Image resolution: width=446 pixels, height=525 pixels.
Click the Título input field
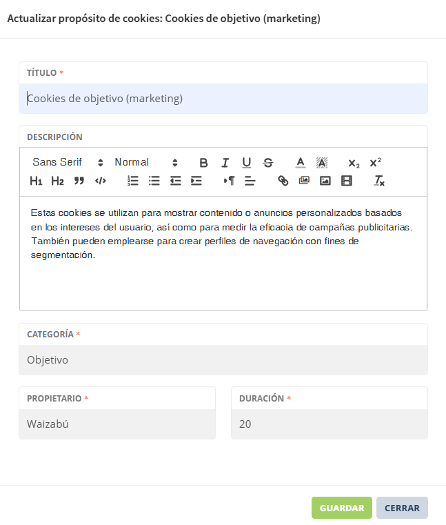[x=223, y=99]
